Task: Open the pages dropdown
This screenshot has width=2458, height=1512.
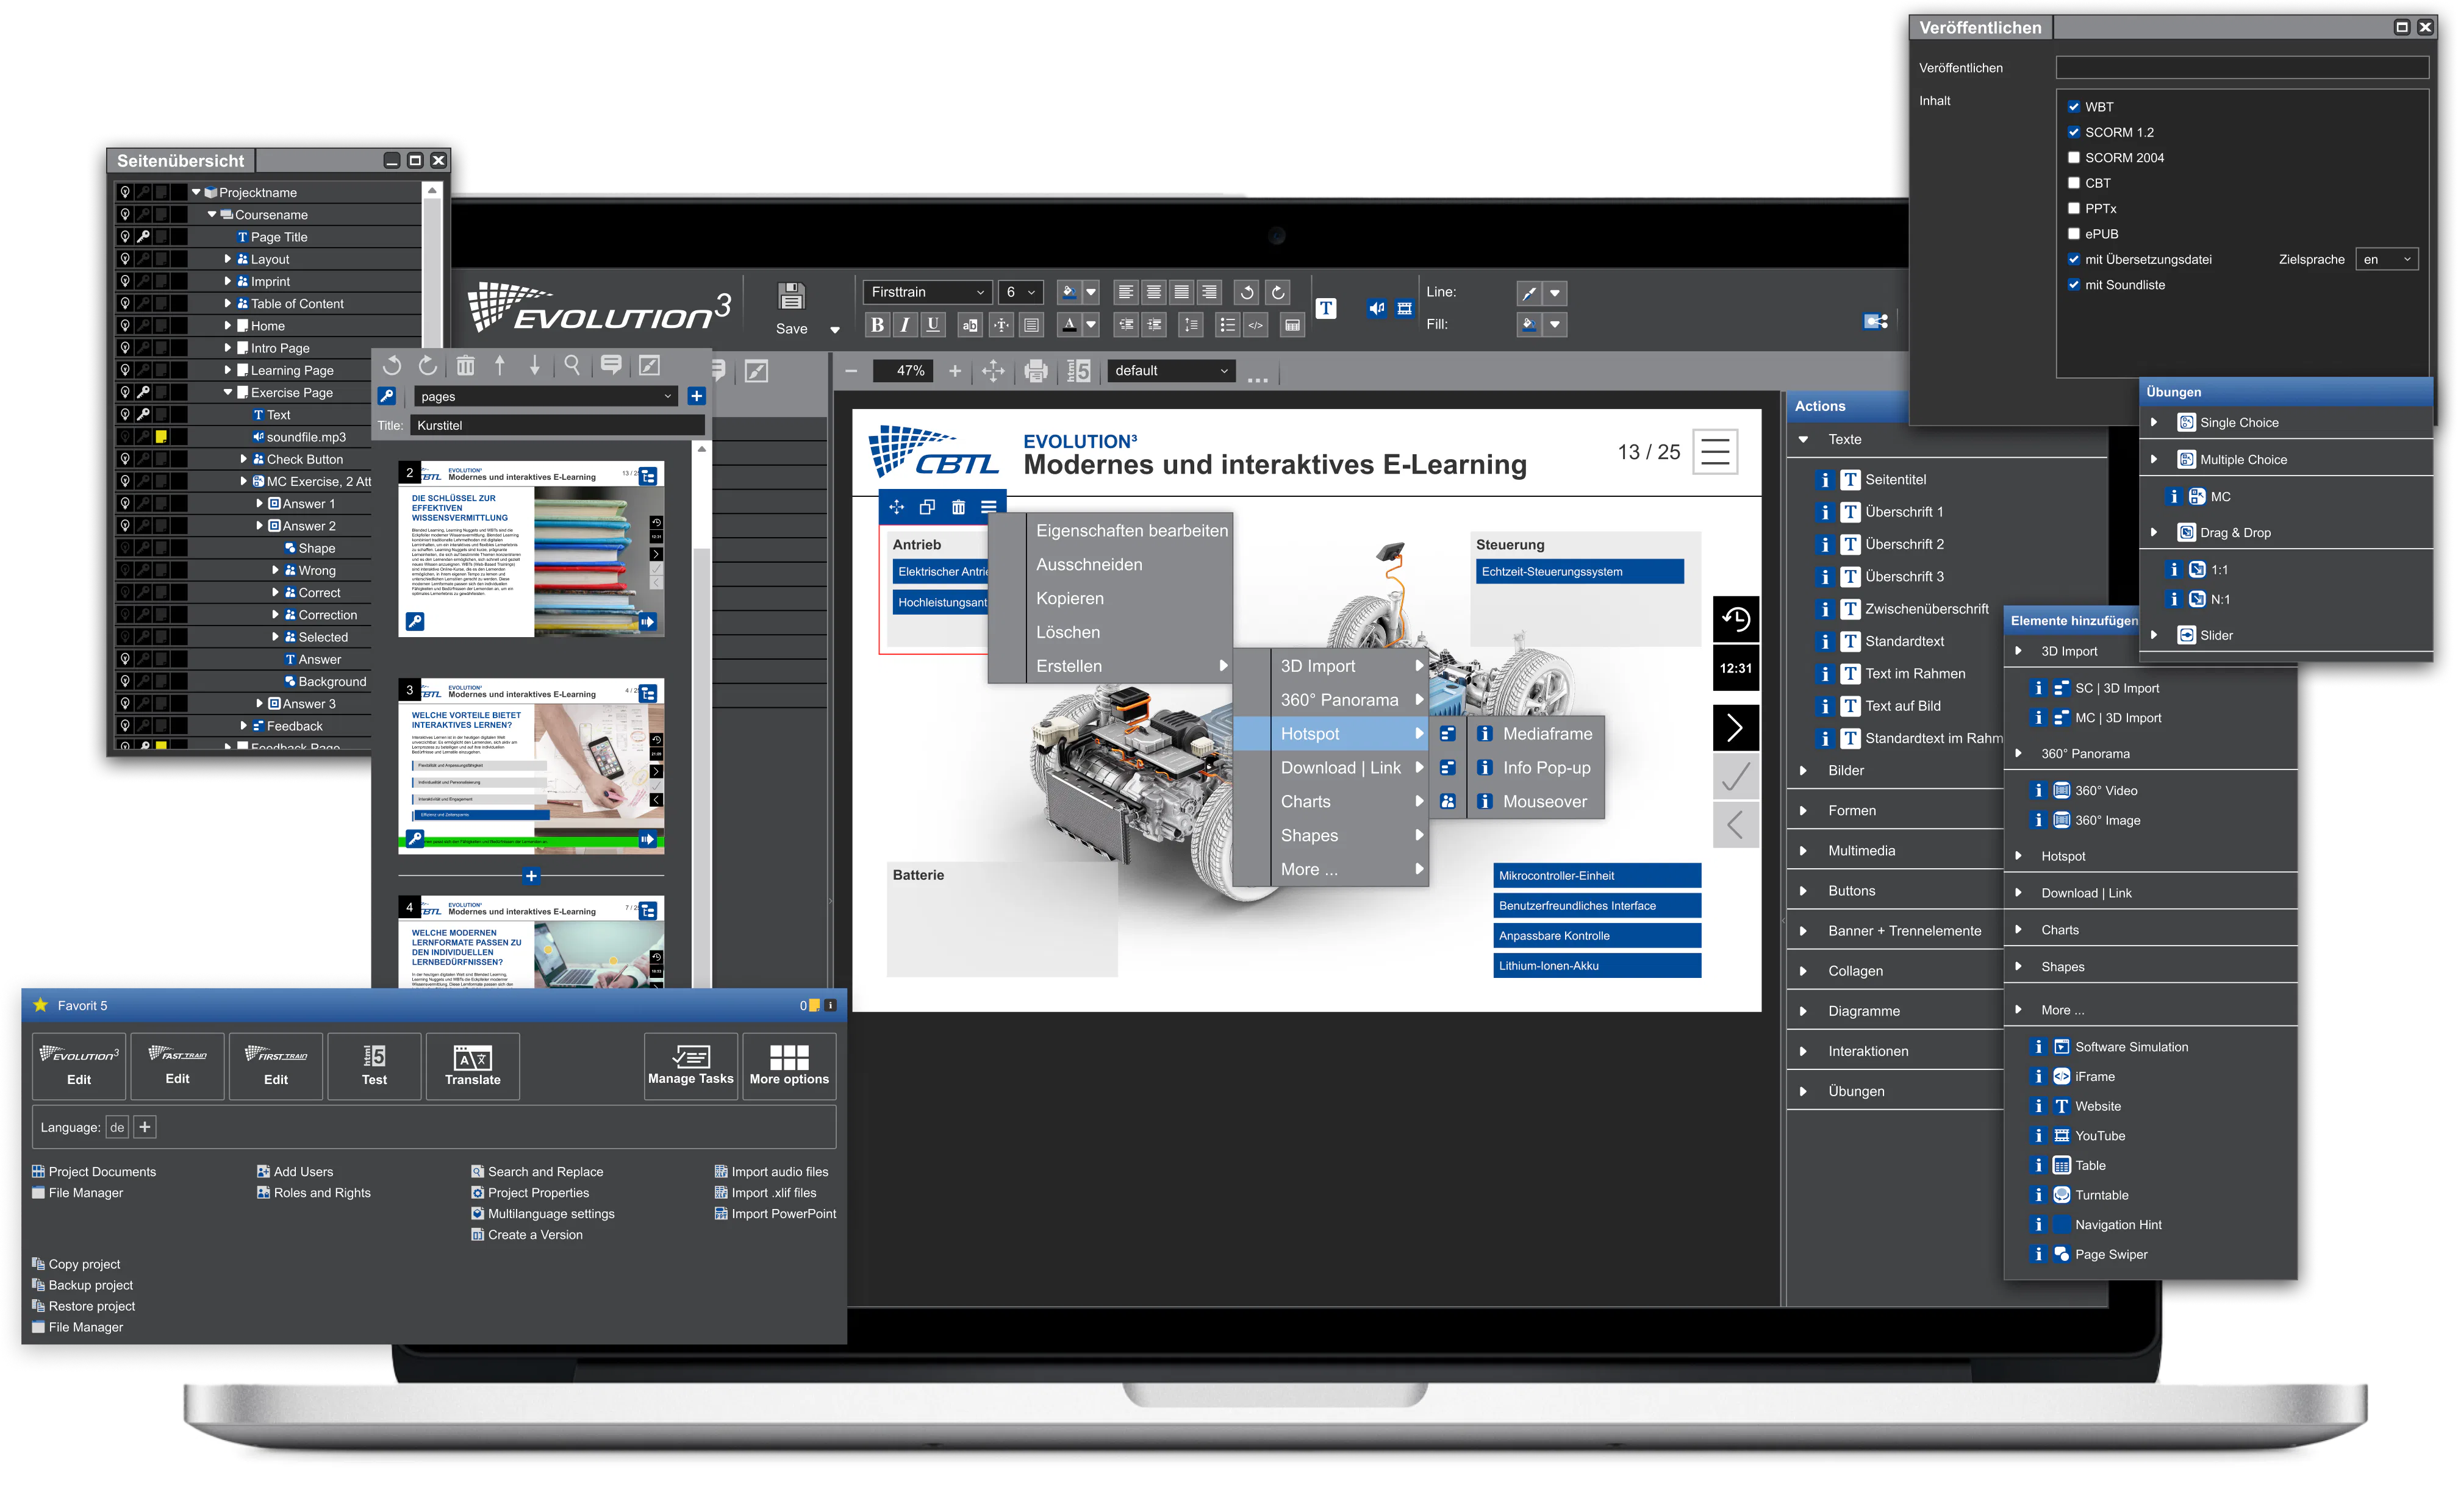Action: (546, 396)
